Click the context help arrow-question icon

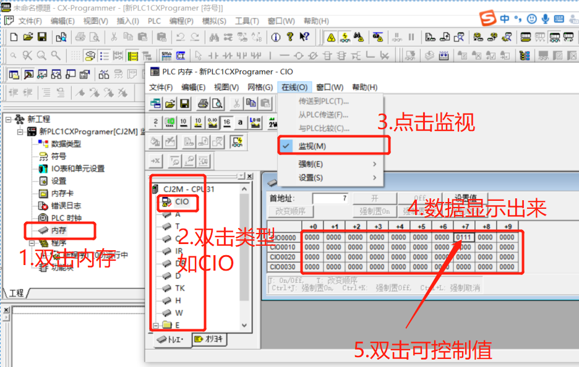pyautogui.click(x=304, y=37)
